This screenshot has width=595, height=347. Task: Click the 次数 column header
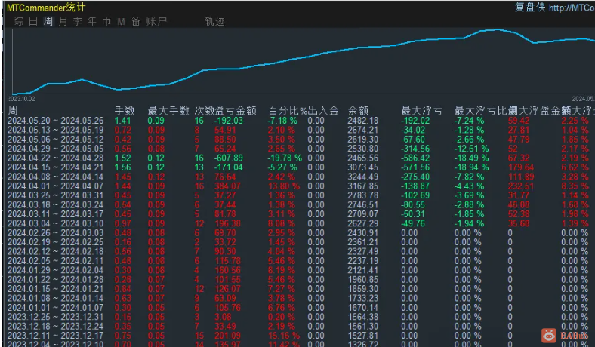205,111
